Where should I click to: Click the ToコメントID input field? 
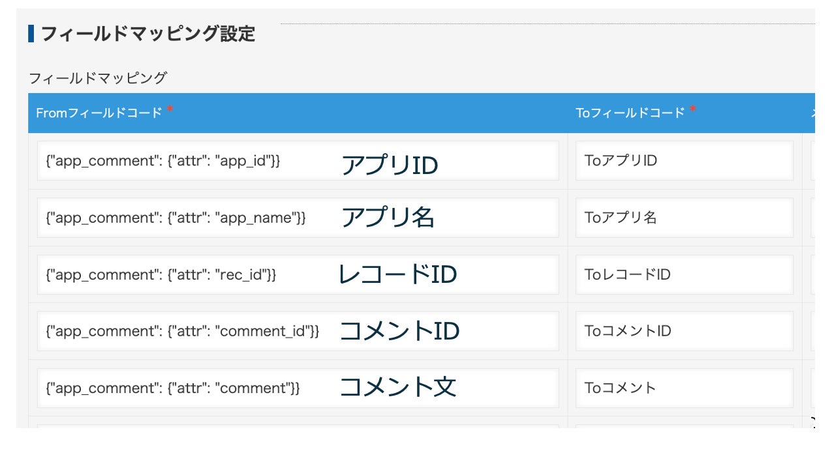pos(684,332)
